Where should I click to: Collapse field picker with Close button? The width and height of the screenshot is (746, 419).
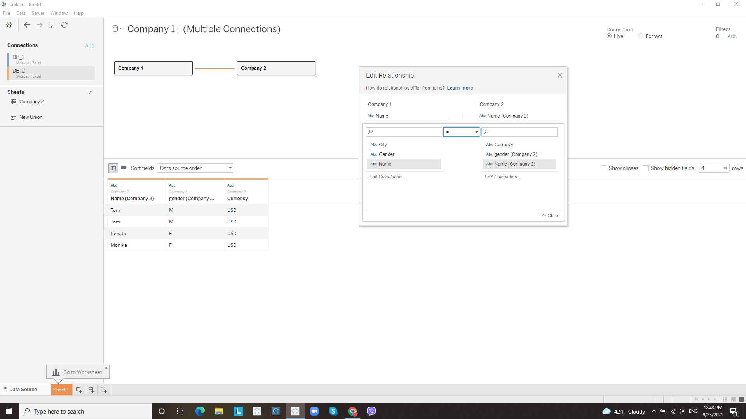(x=550, y=216)
